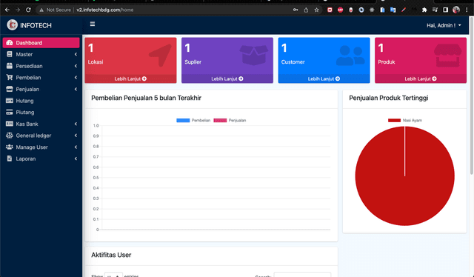The height and width of the screenshot is (277, 474).
Task: Expand the Kas Bank menu chevron
Action: click(x=76, y=124)
